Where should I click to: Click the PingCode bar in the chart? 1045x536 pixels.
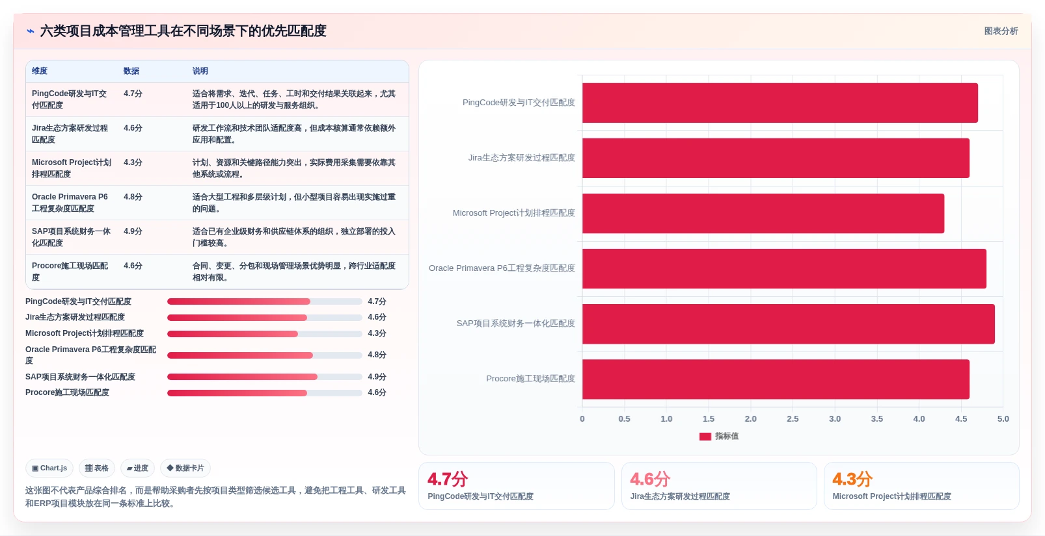[x=780, y=103]
